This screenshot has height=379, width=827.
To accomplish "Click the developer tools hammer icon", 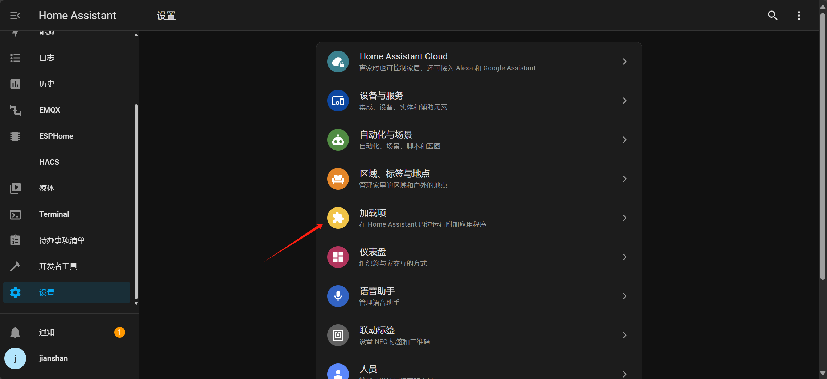I will [15, 266].
